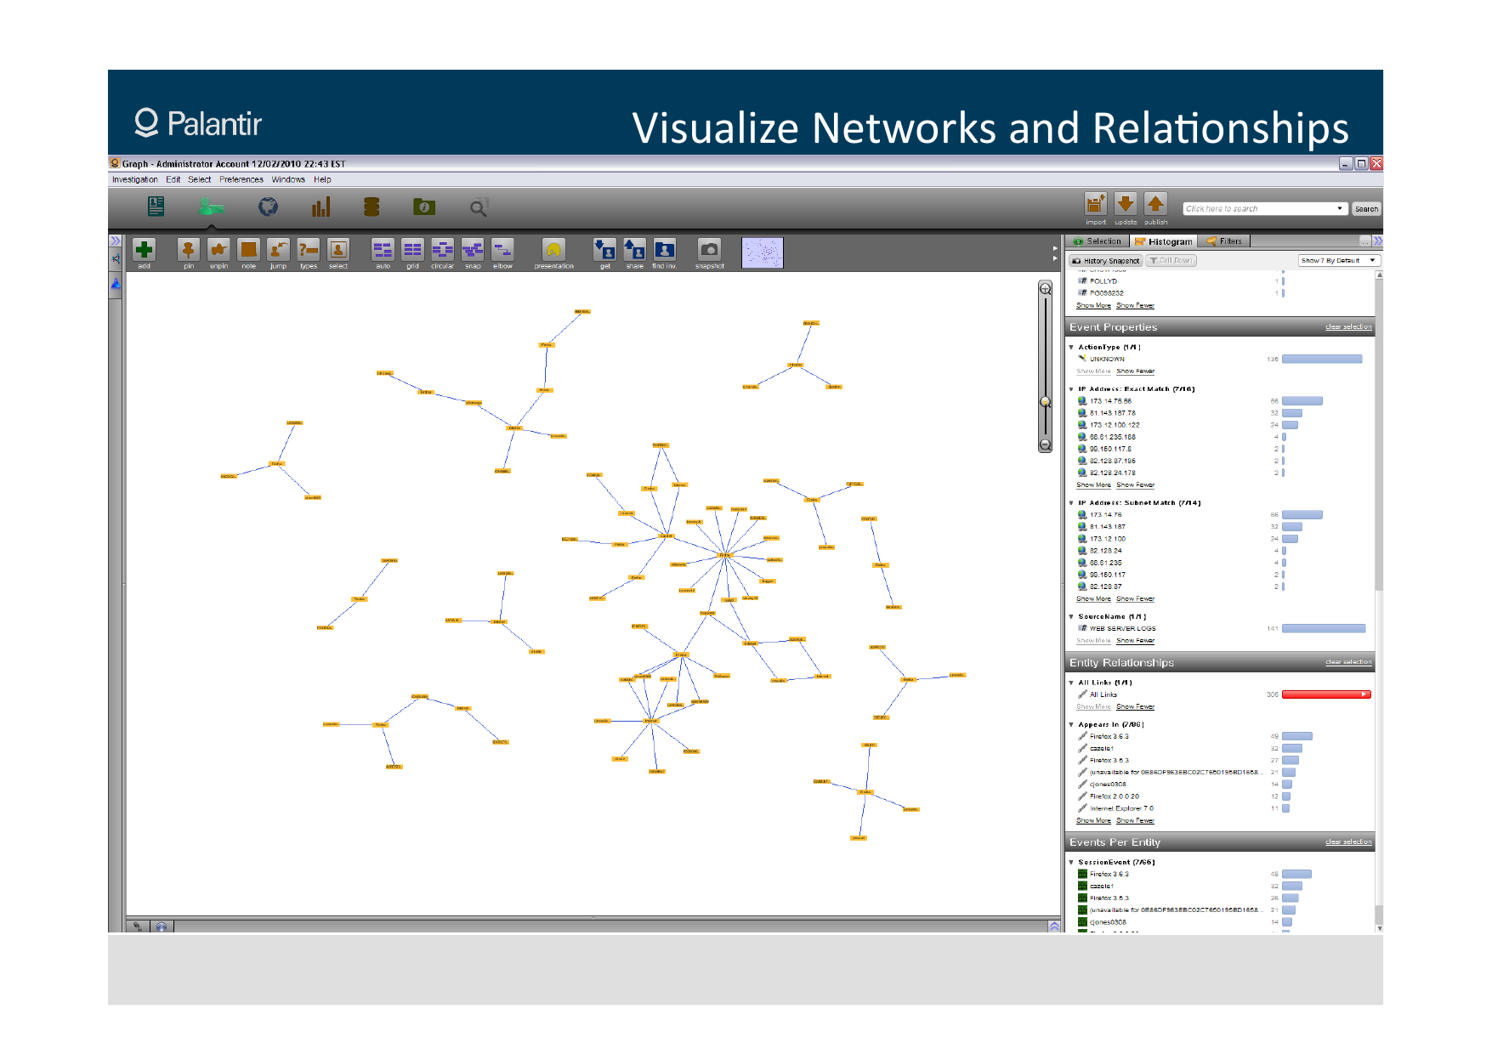Screen dimensions: 1492x1054
Task: Open the Edit menu
Action: tap(173, 179)
